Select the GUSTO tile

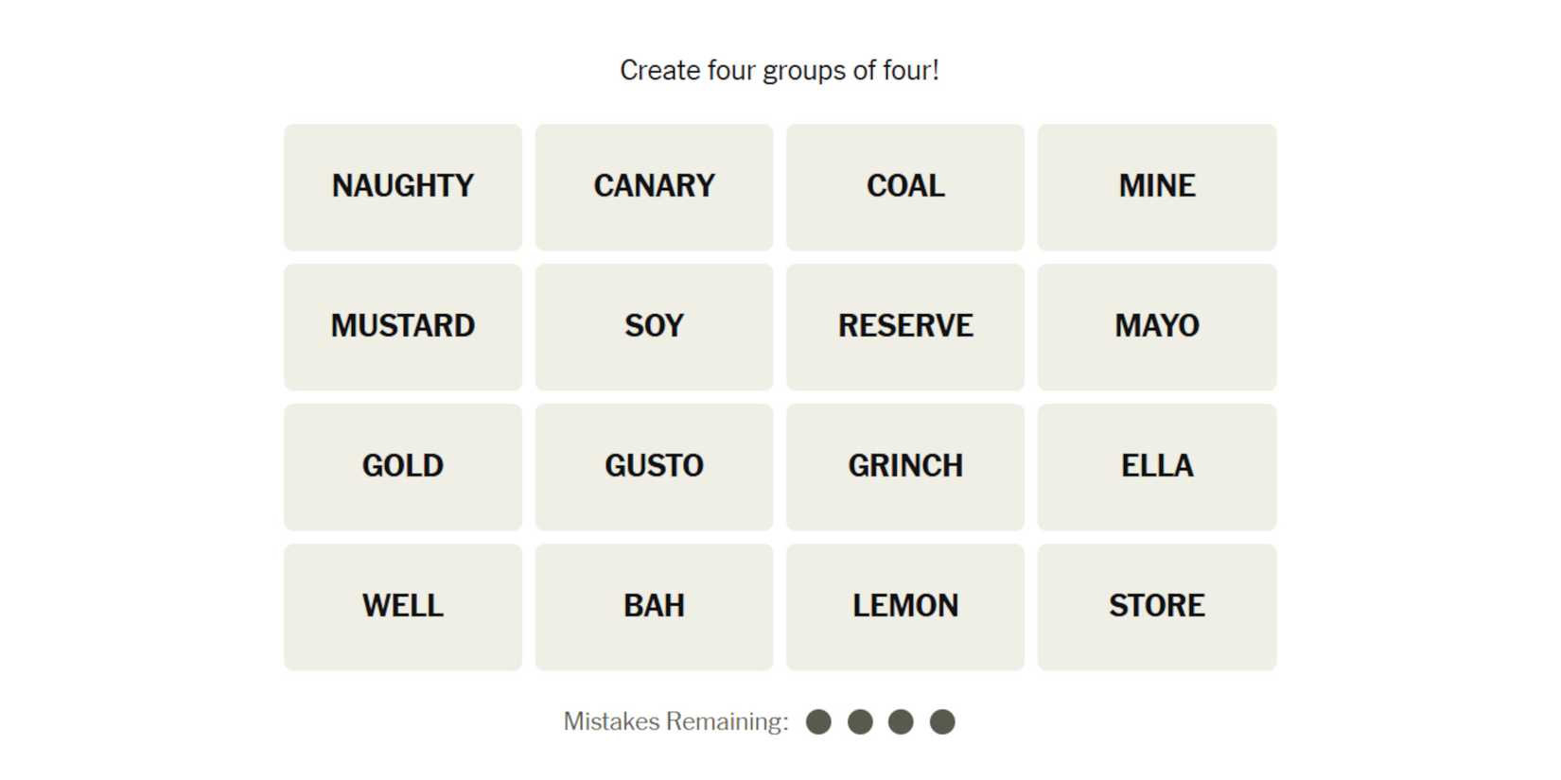(654, 466)
